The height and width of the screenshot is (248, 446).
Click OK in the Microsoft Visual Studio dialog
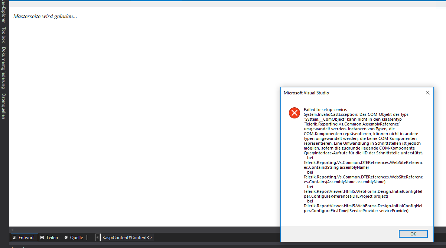pos(413,234)
